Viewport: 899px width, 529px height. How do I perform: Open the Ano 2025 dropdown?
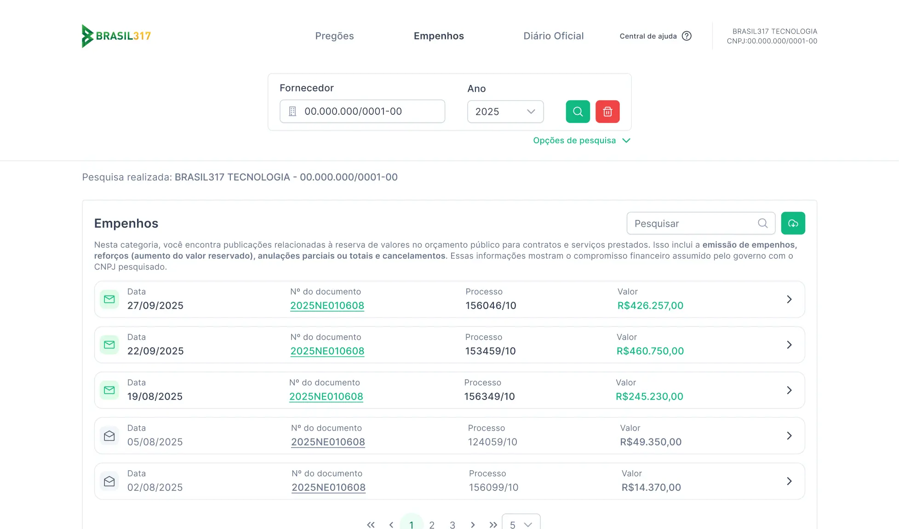505,112
